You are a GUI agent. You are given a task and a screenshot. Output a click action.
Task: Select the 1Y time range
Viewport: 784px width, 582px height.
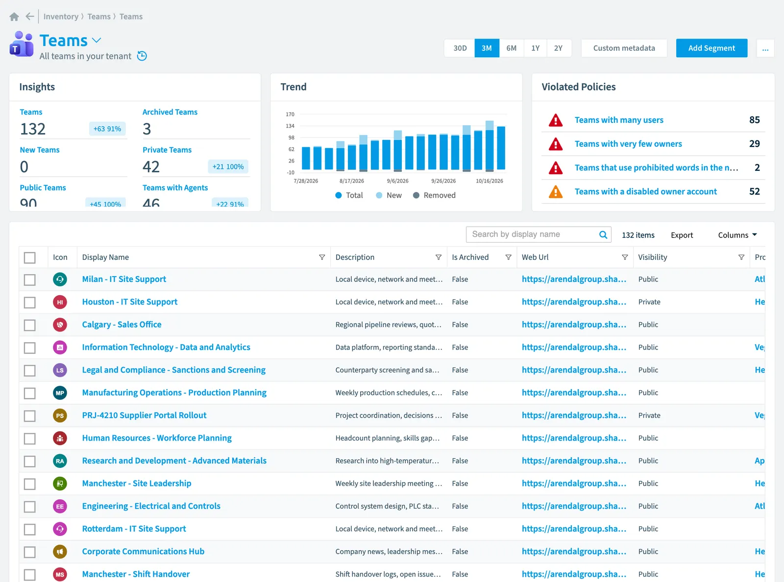(535, 48)
